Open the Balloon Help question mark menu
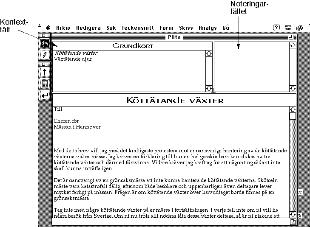Image resolution: width=310 pixels, height=227 pixels. pyautogui.click(x=276, y=28)
